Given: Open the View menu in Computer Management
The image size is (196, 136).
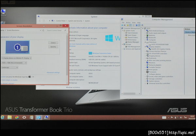Looking at the screenshot, I should (x=134, y=23).
